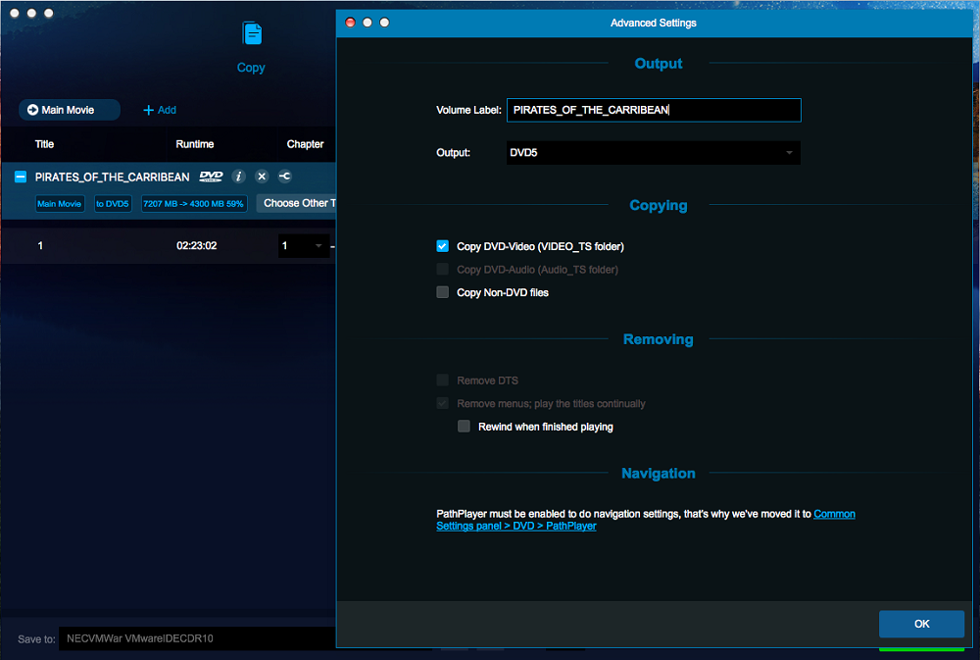Open the Output DVD5 dropdown
This screenshot has height=660, width=980.
click(653, 153)
